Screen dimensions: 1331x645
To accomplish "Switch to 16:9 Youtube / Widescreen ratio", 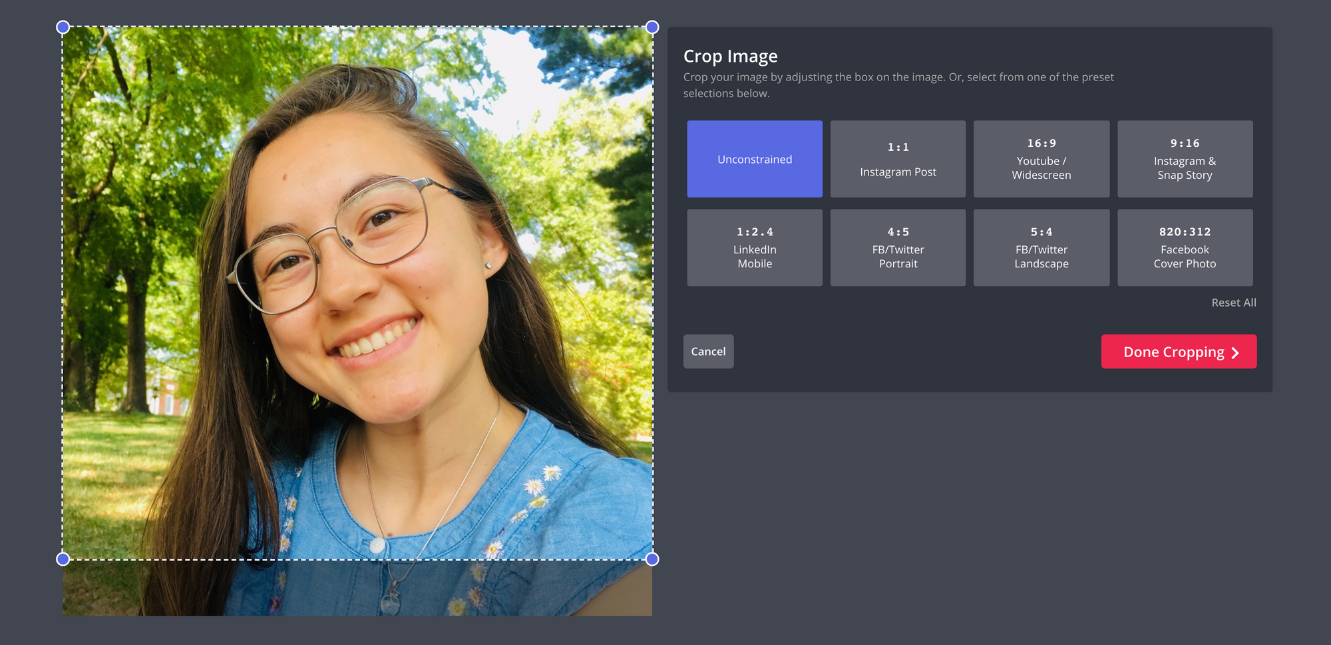I will [1042, 159].
